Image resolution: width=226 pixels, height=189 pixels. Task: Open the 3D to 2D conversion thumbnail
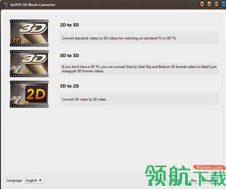[29, 94]
